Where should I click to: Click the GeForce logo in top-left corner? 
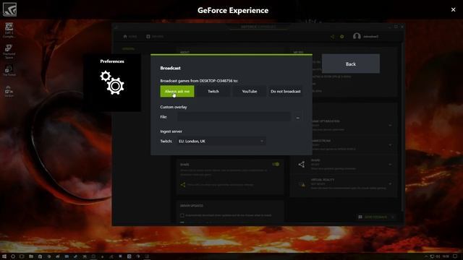click(x=9, y=9)
